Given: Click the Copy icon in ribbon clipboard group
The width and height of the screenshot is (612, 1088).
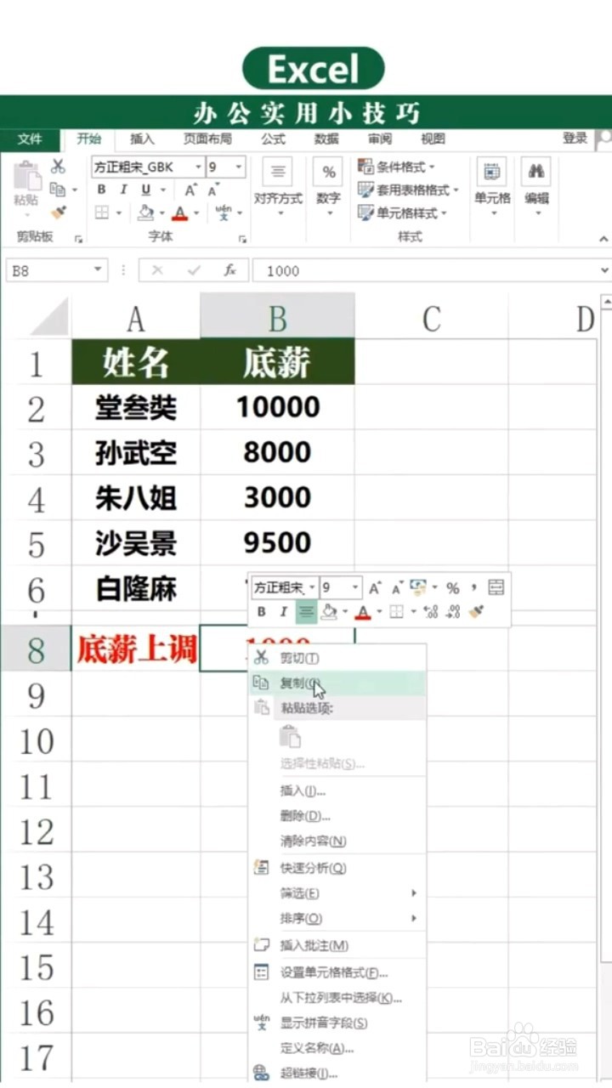Looking at the screenshot, I should coord(59,190).
